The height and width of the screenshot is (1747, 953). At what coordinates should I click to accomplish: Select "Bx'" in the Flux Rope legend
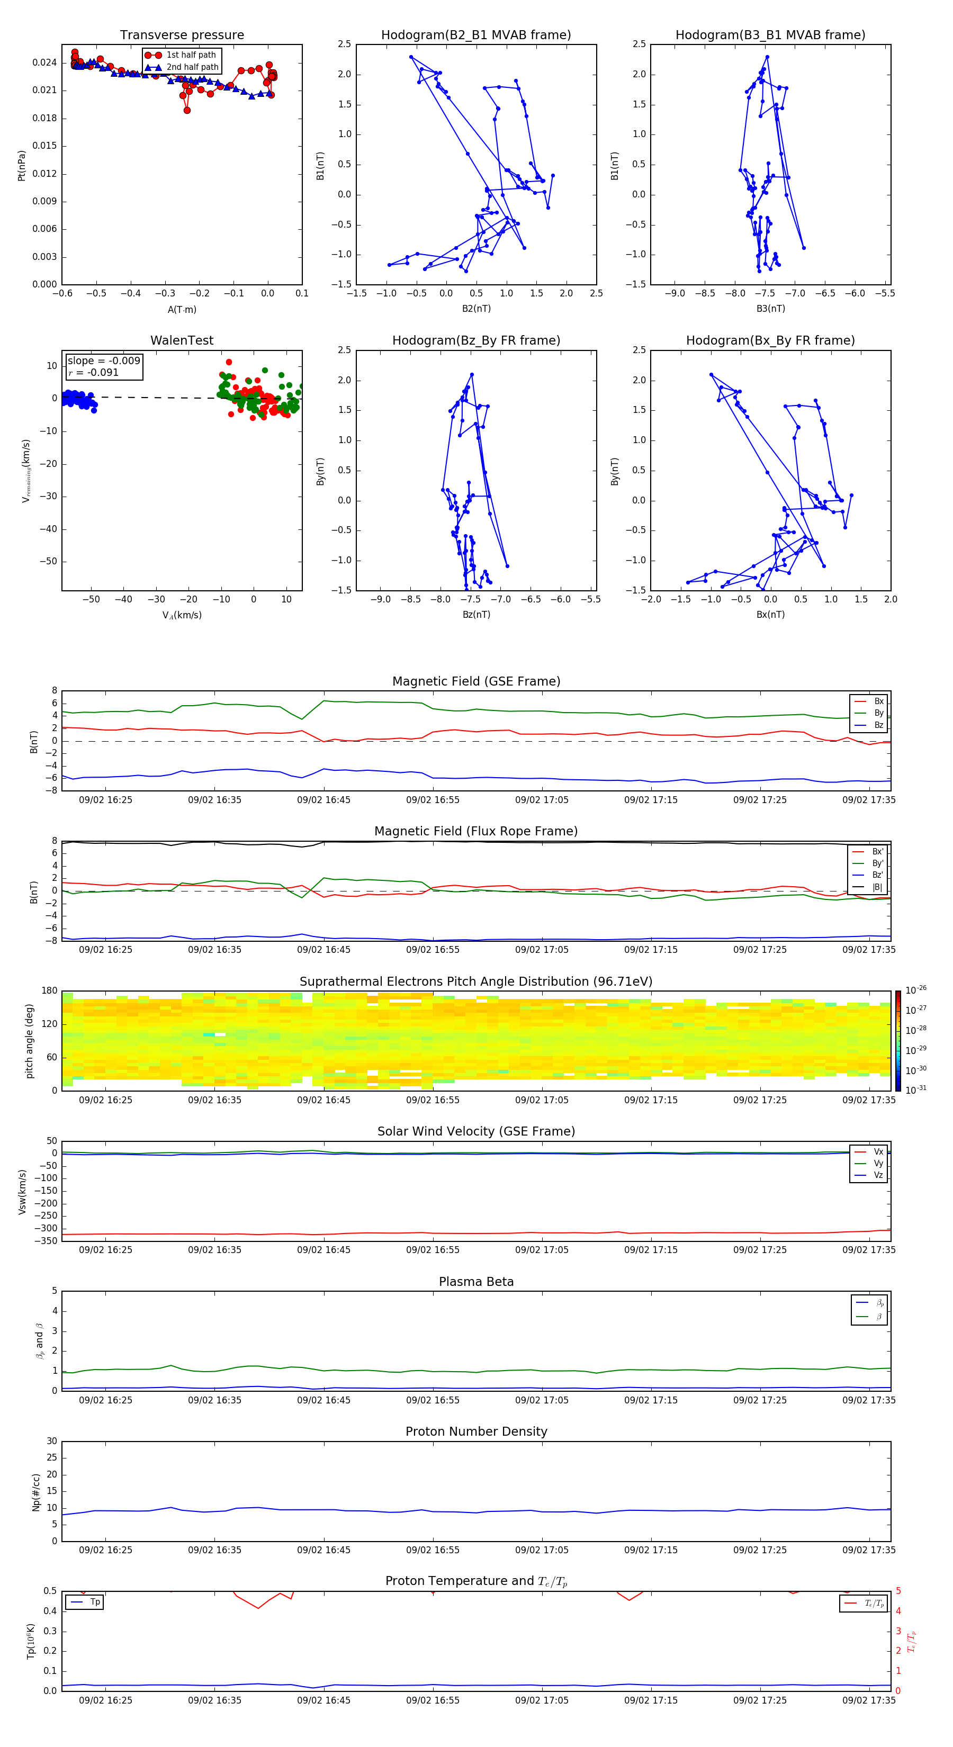click(x=868, y=852)
